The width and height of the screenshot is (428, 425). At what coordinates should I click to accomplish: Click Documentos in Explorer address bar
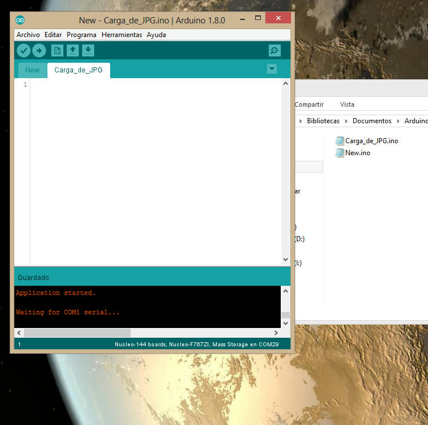pos(372,121)
